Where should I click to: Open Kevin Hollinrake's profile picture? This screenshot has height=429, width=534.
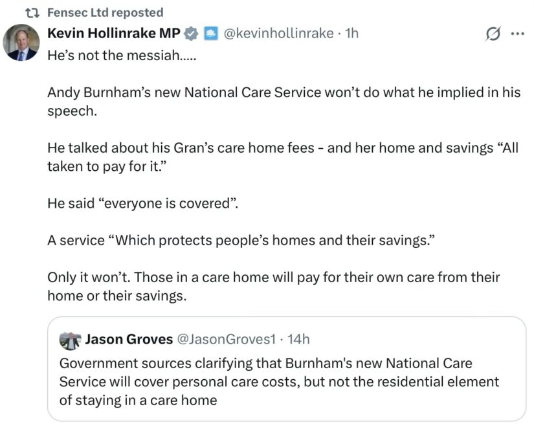point(21,43)
